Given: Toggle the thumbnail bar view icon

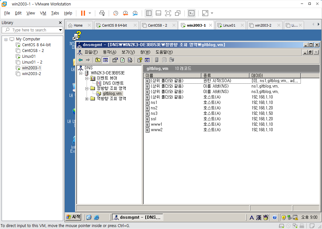Looking at the screenshot, I should (158, 13).
